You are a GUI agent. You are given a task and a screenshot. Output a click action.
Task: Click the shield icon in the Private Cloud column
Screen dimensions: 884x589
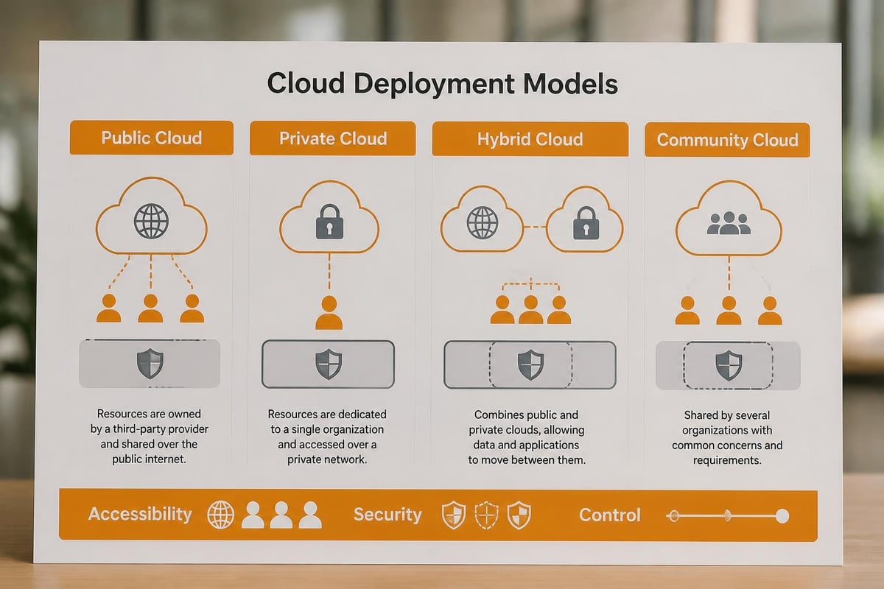(x=328, y=364)
